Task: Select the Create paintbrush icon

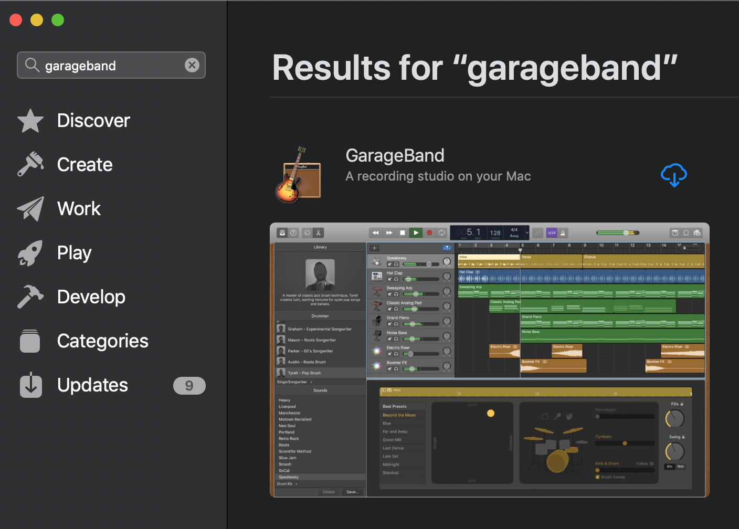Action: click(x=30, y=165)
